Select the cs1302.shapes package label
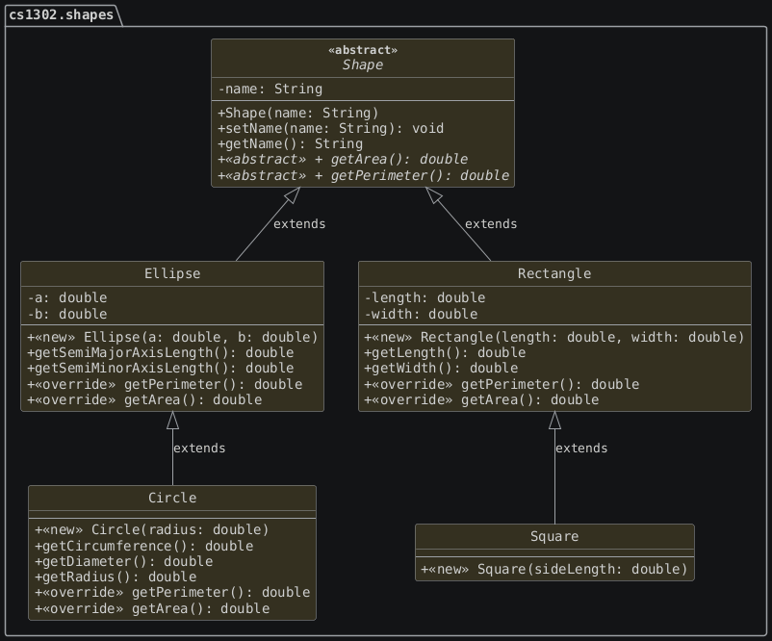The width and height of the screenshot is (772, 641). pos(61,15)
